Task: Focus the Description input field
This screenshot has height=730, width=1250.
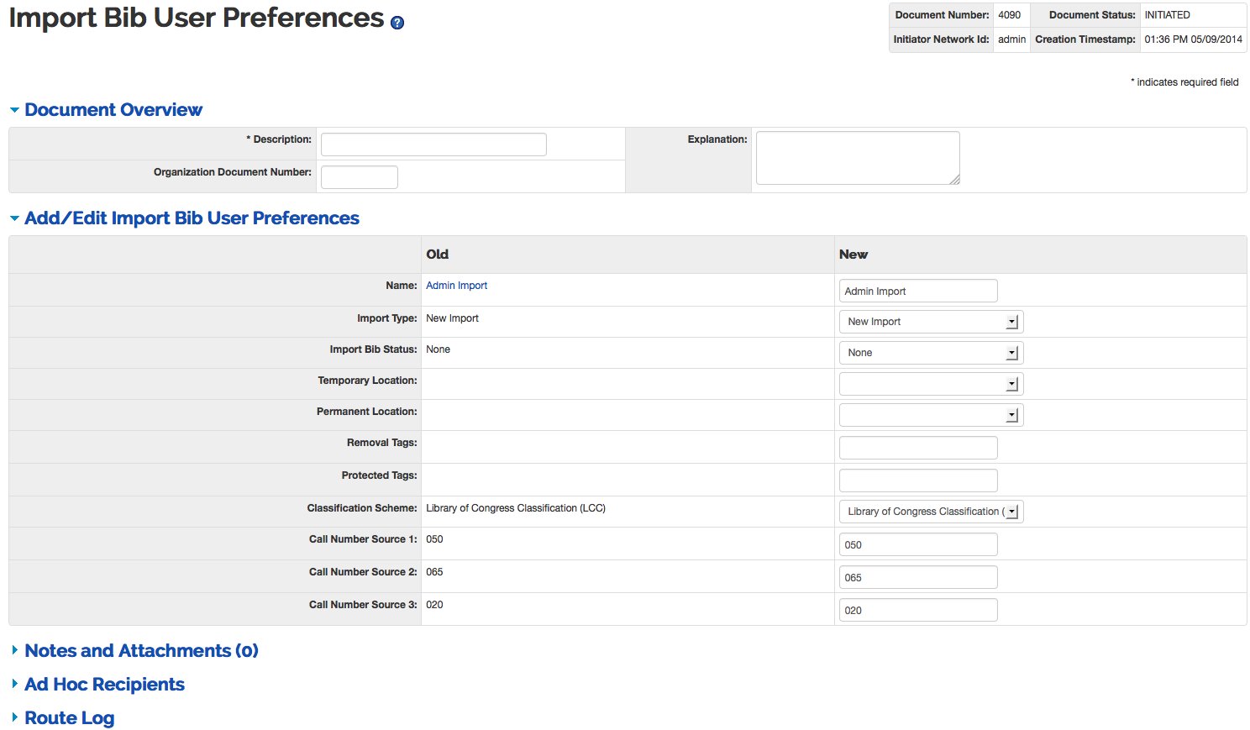Action: 433,144
